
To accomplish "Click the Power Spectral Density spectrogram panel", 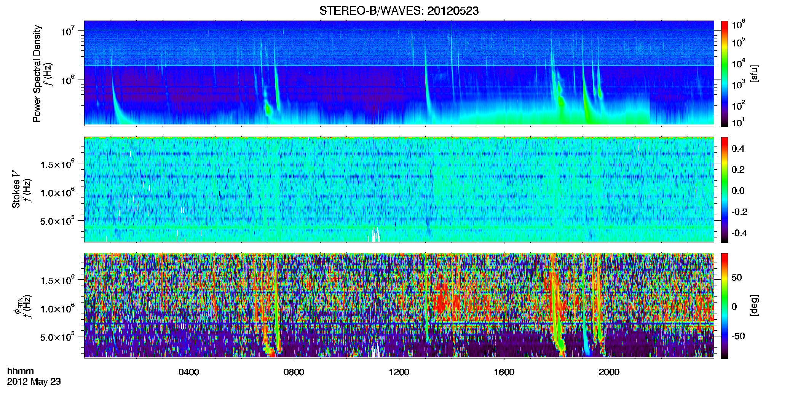I will (399, 73).
